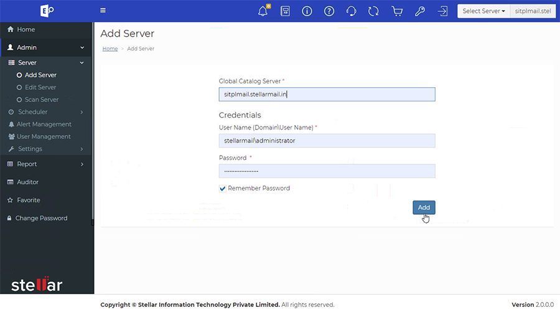Click the Remember Password label text
This screenshot has height=315, width=560.
click(x=259, y=188)
